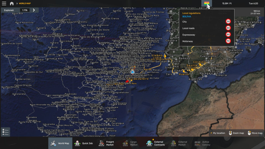The height and width of the screenshot is (149, 265).
Task: Click the Local roads 80 speed sign
Action: (x=228, y=28)
